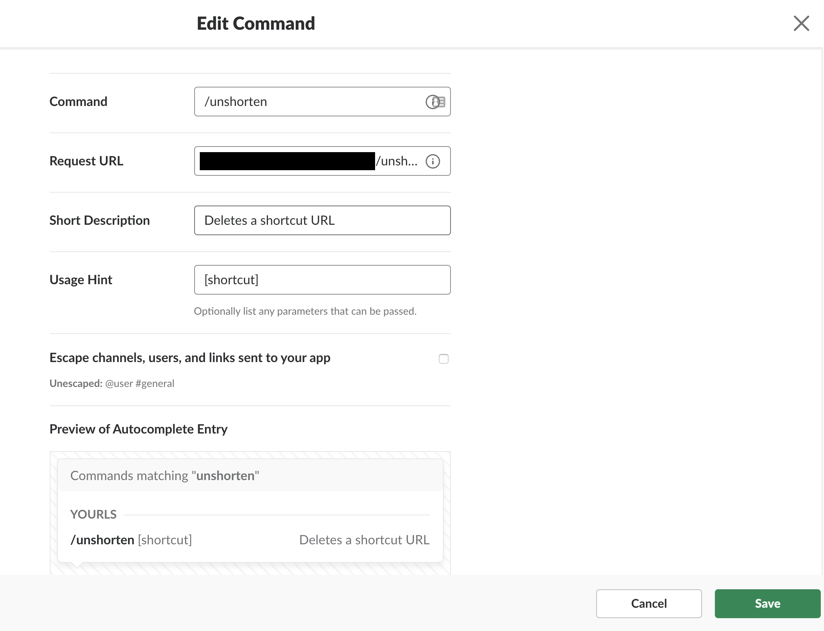Click 'Optionally list any parameters' hint text
The image size is (824, 631).
tap(305, 311)
